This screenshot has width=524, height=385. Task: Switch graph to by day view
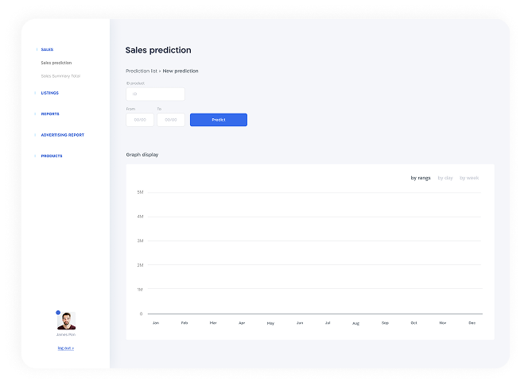(445, 178)
